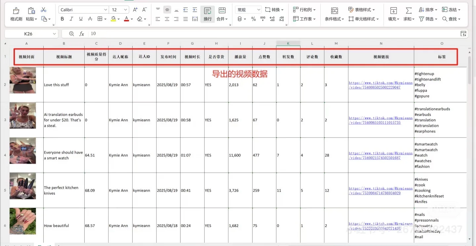Increase decimal places
Image resolution: width=476 pixels, height=246 pixels.
272,19
